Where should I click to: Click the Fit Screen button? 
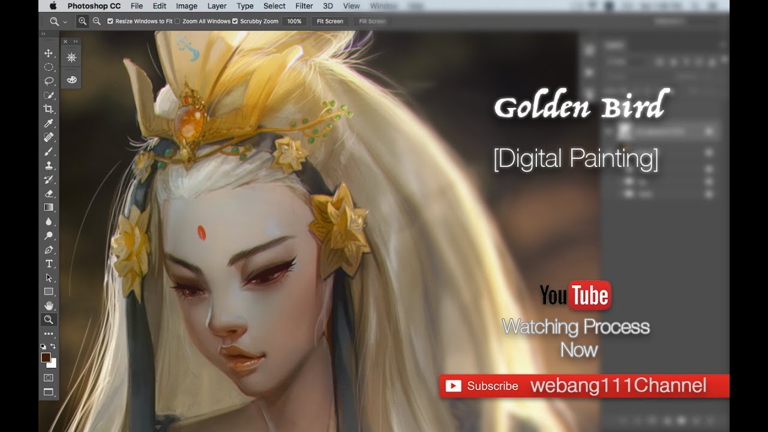(x=330, y=21)
